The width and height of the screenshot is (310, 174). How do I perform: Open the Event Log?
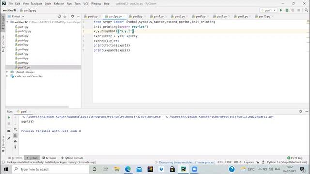click(x=294, y=158)
